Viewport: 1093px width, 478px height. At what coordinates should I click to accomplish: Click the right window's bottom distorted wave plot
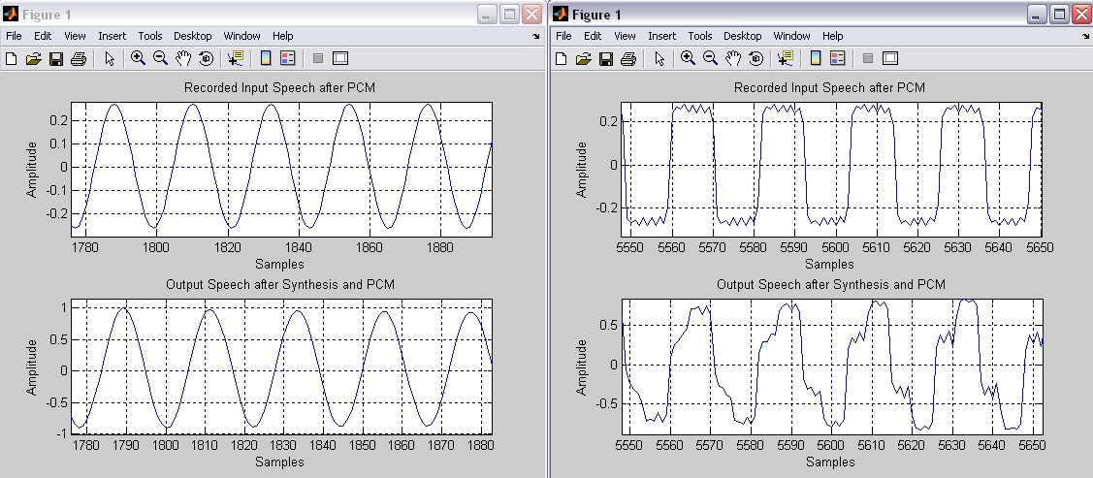(831, 366)
